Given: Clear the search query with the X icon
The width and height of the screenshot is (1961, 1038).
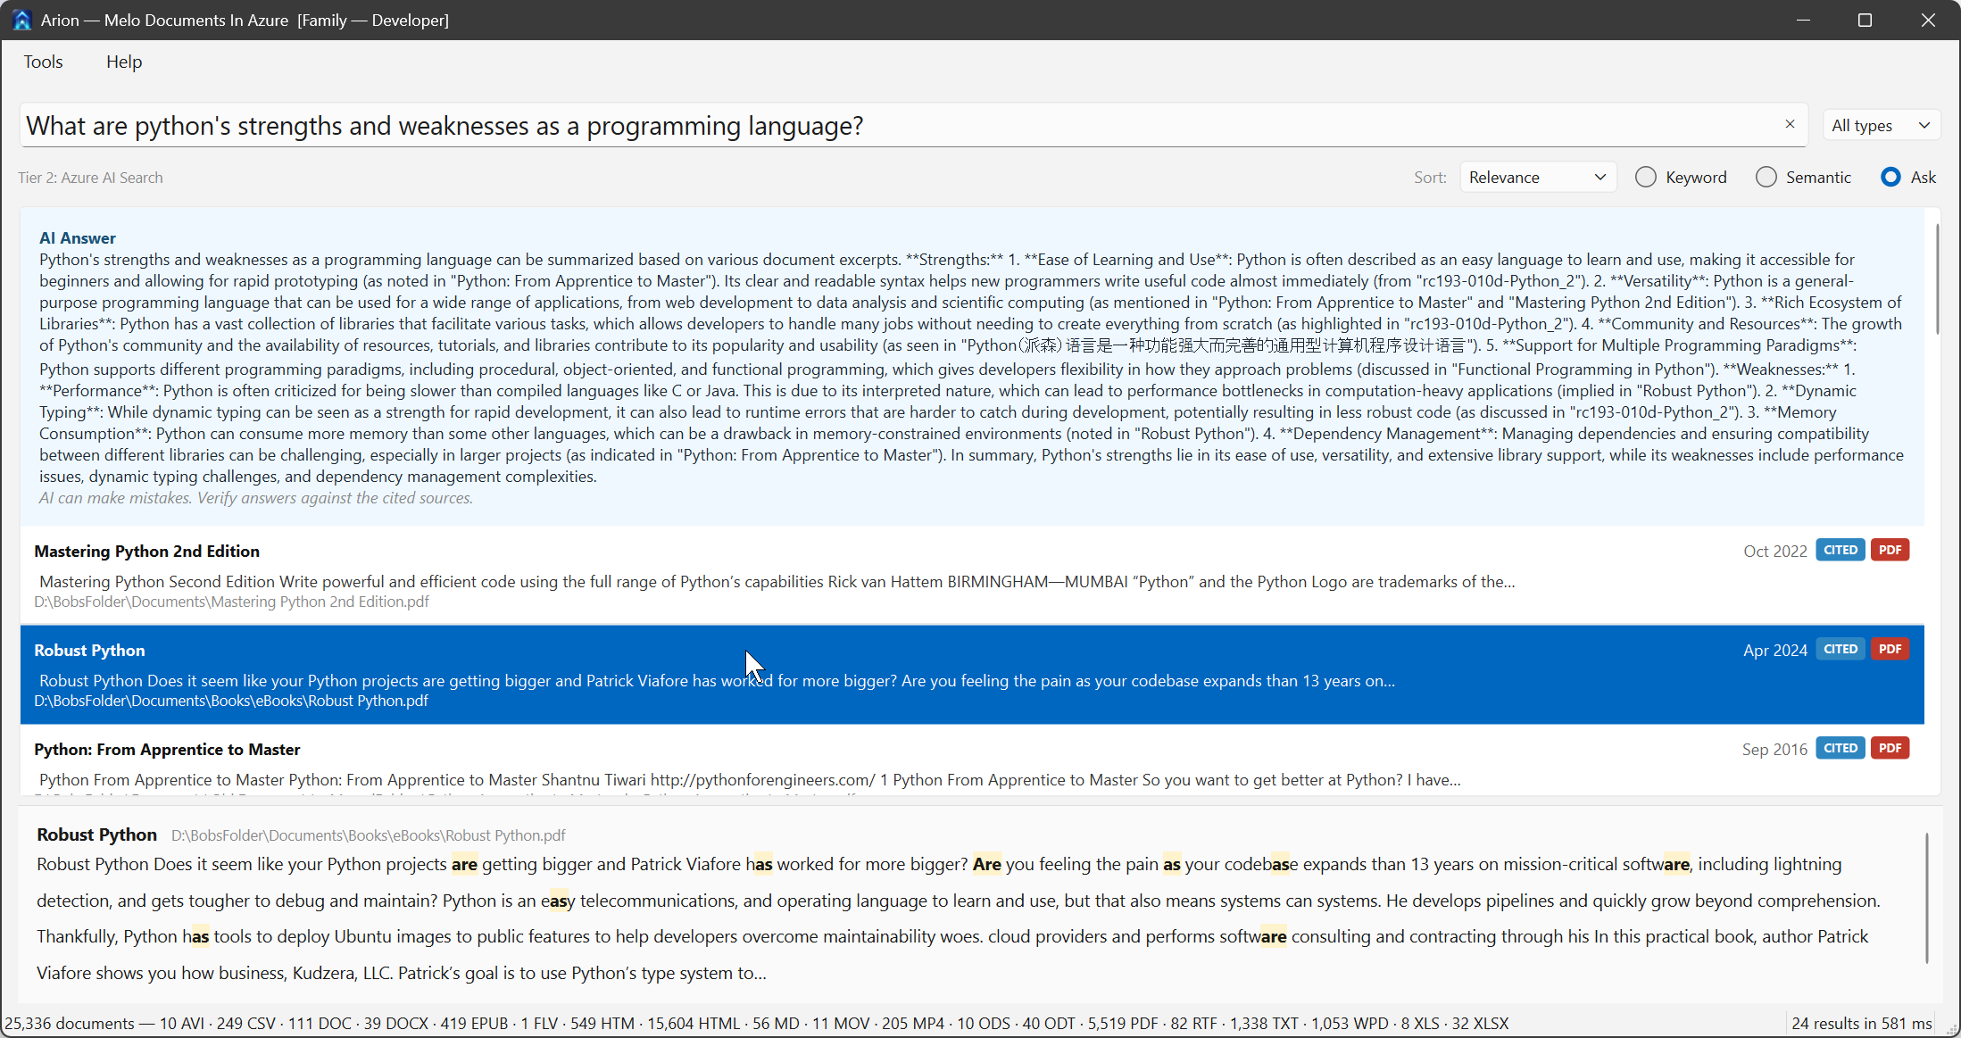Looking at the screenshot, I should pos(1790,124).
